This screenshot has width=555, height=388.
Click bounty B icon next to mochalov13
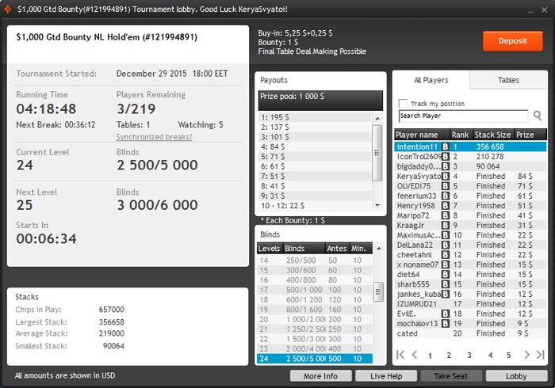click(x=446, y=323)
